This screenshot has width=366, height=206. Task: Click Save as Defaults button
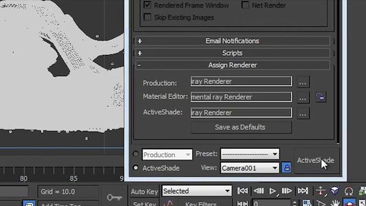pyautogui.click(x=241, y=127)
